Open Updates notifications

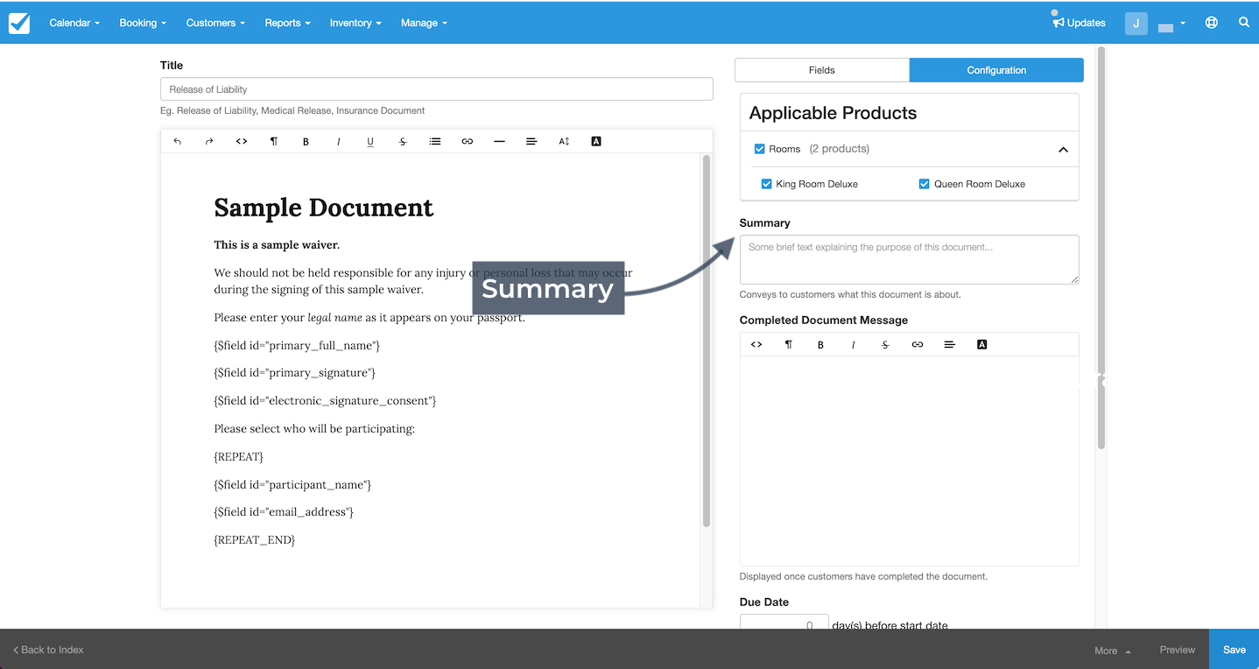1079,23
